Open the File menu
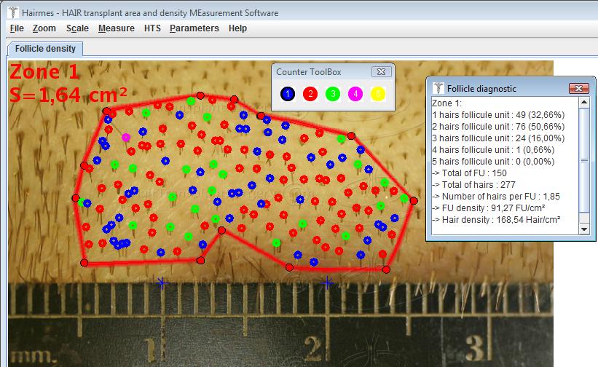598x367 pixels. coord(17,28)
